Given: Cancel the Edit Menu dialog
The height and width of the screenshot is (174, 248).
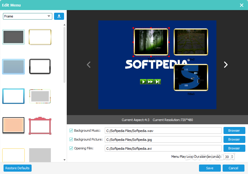Looking at the screenshot, I should pyautogui.click(x=234, y=168).
